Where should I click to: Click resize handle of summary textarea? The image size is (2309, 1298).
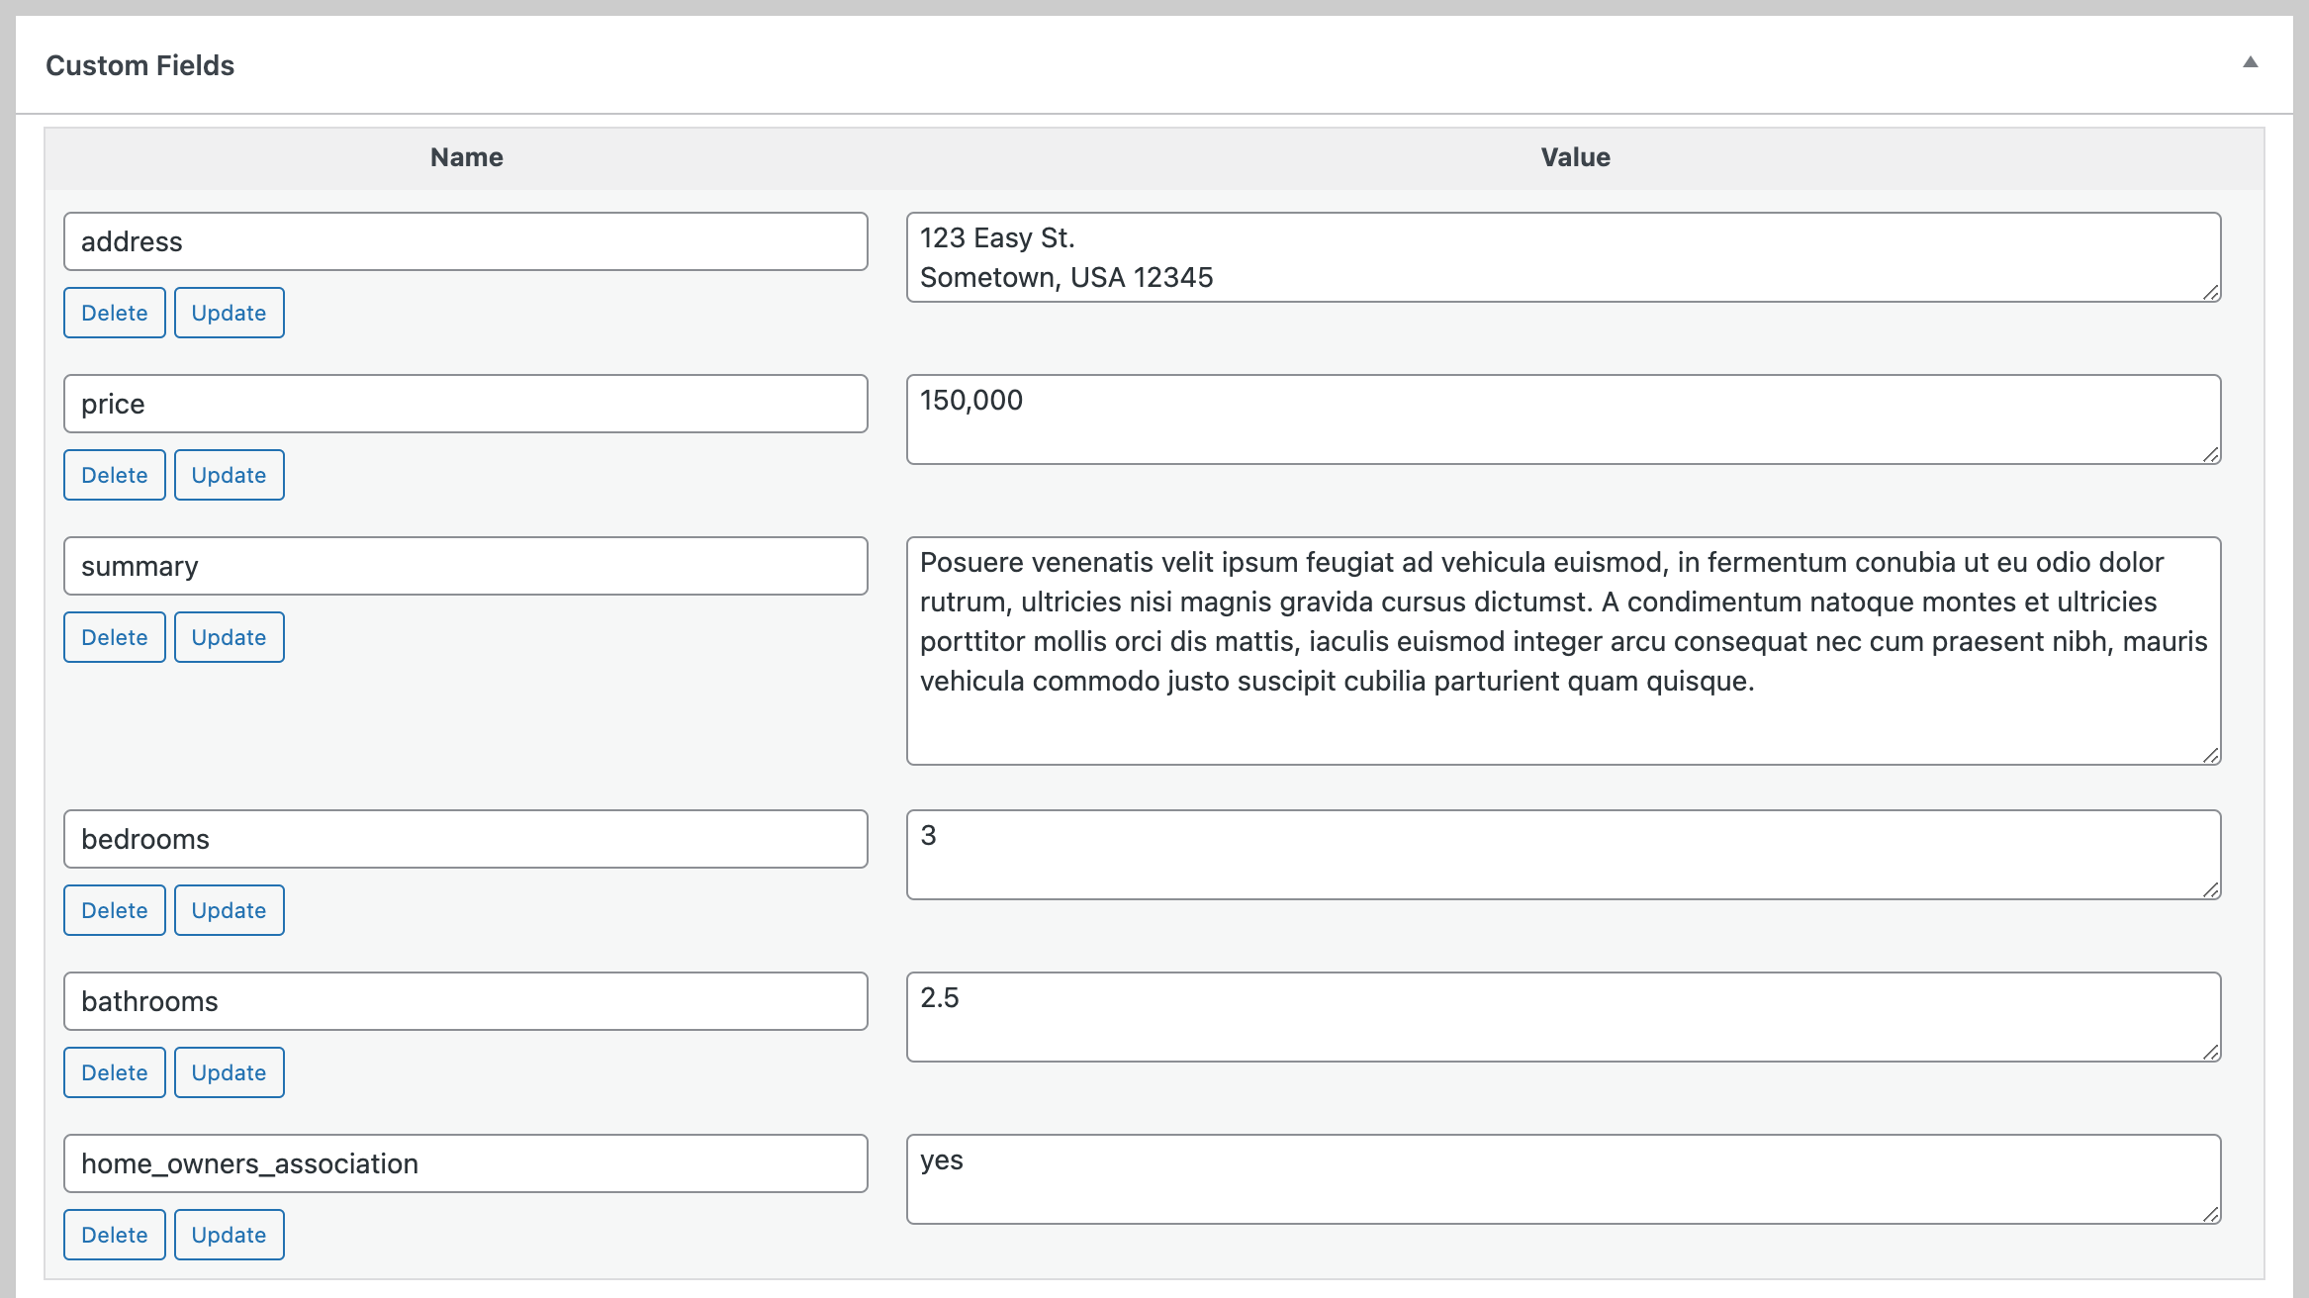click(2211, 755)
